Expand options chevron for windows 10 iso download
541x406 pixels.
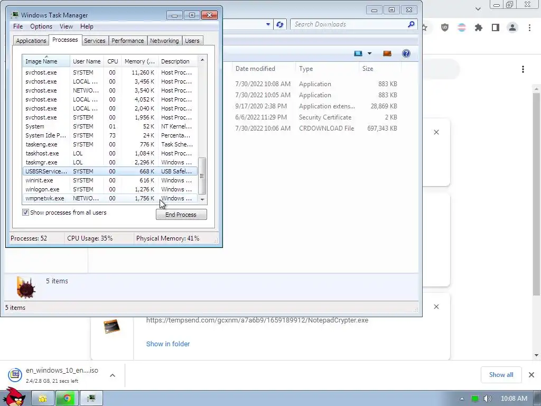113,375
